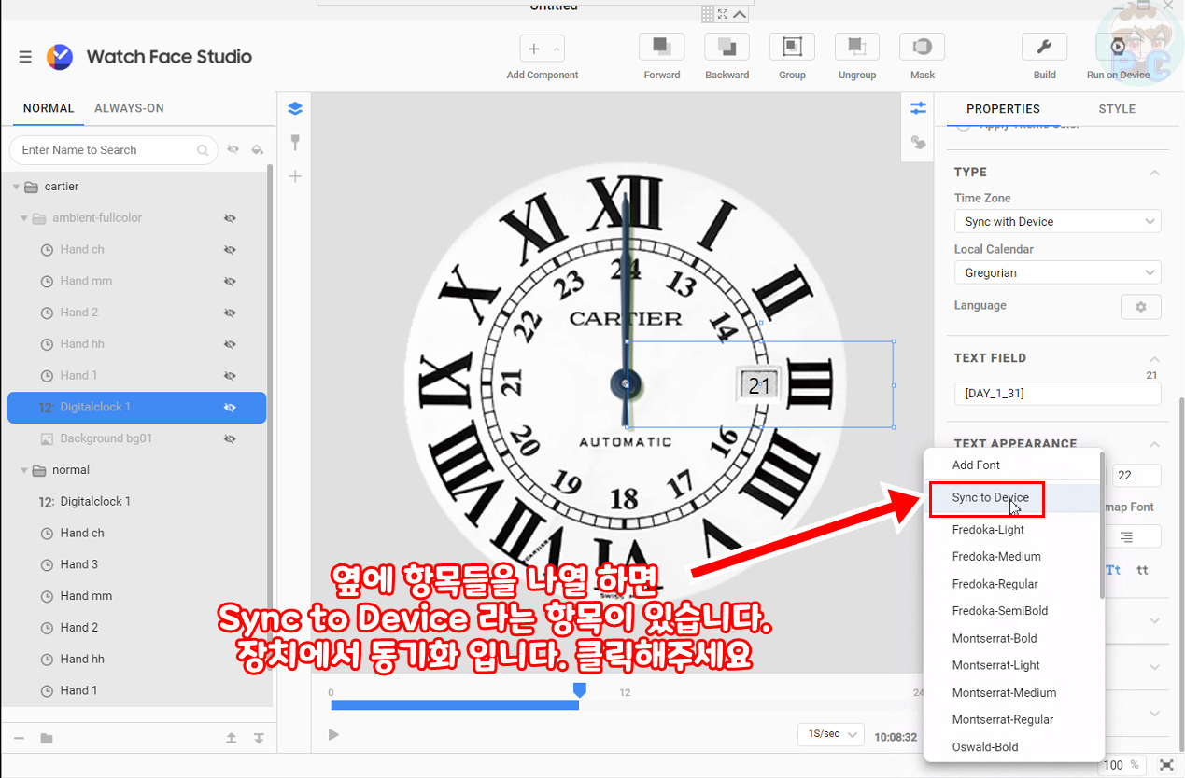
Task: Click the fullscreen icon in the top floating bar
Action: coord(724,14)
